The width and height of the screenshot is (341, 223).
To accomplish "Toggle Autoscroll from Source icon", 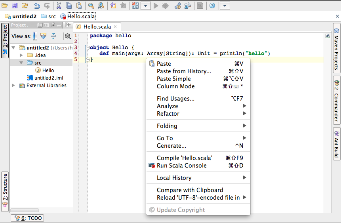I will 43,36.
